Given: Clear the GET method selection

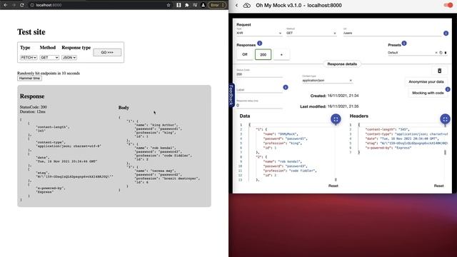Looking at the screenshot, I should coord(335,34).
